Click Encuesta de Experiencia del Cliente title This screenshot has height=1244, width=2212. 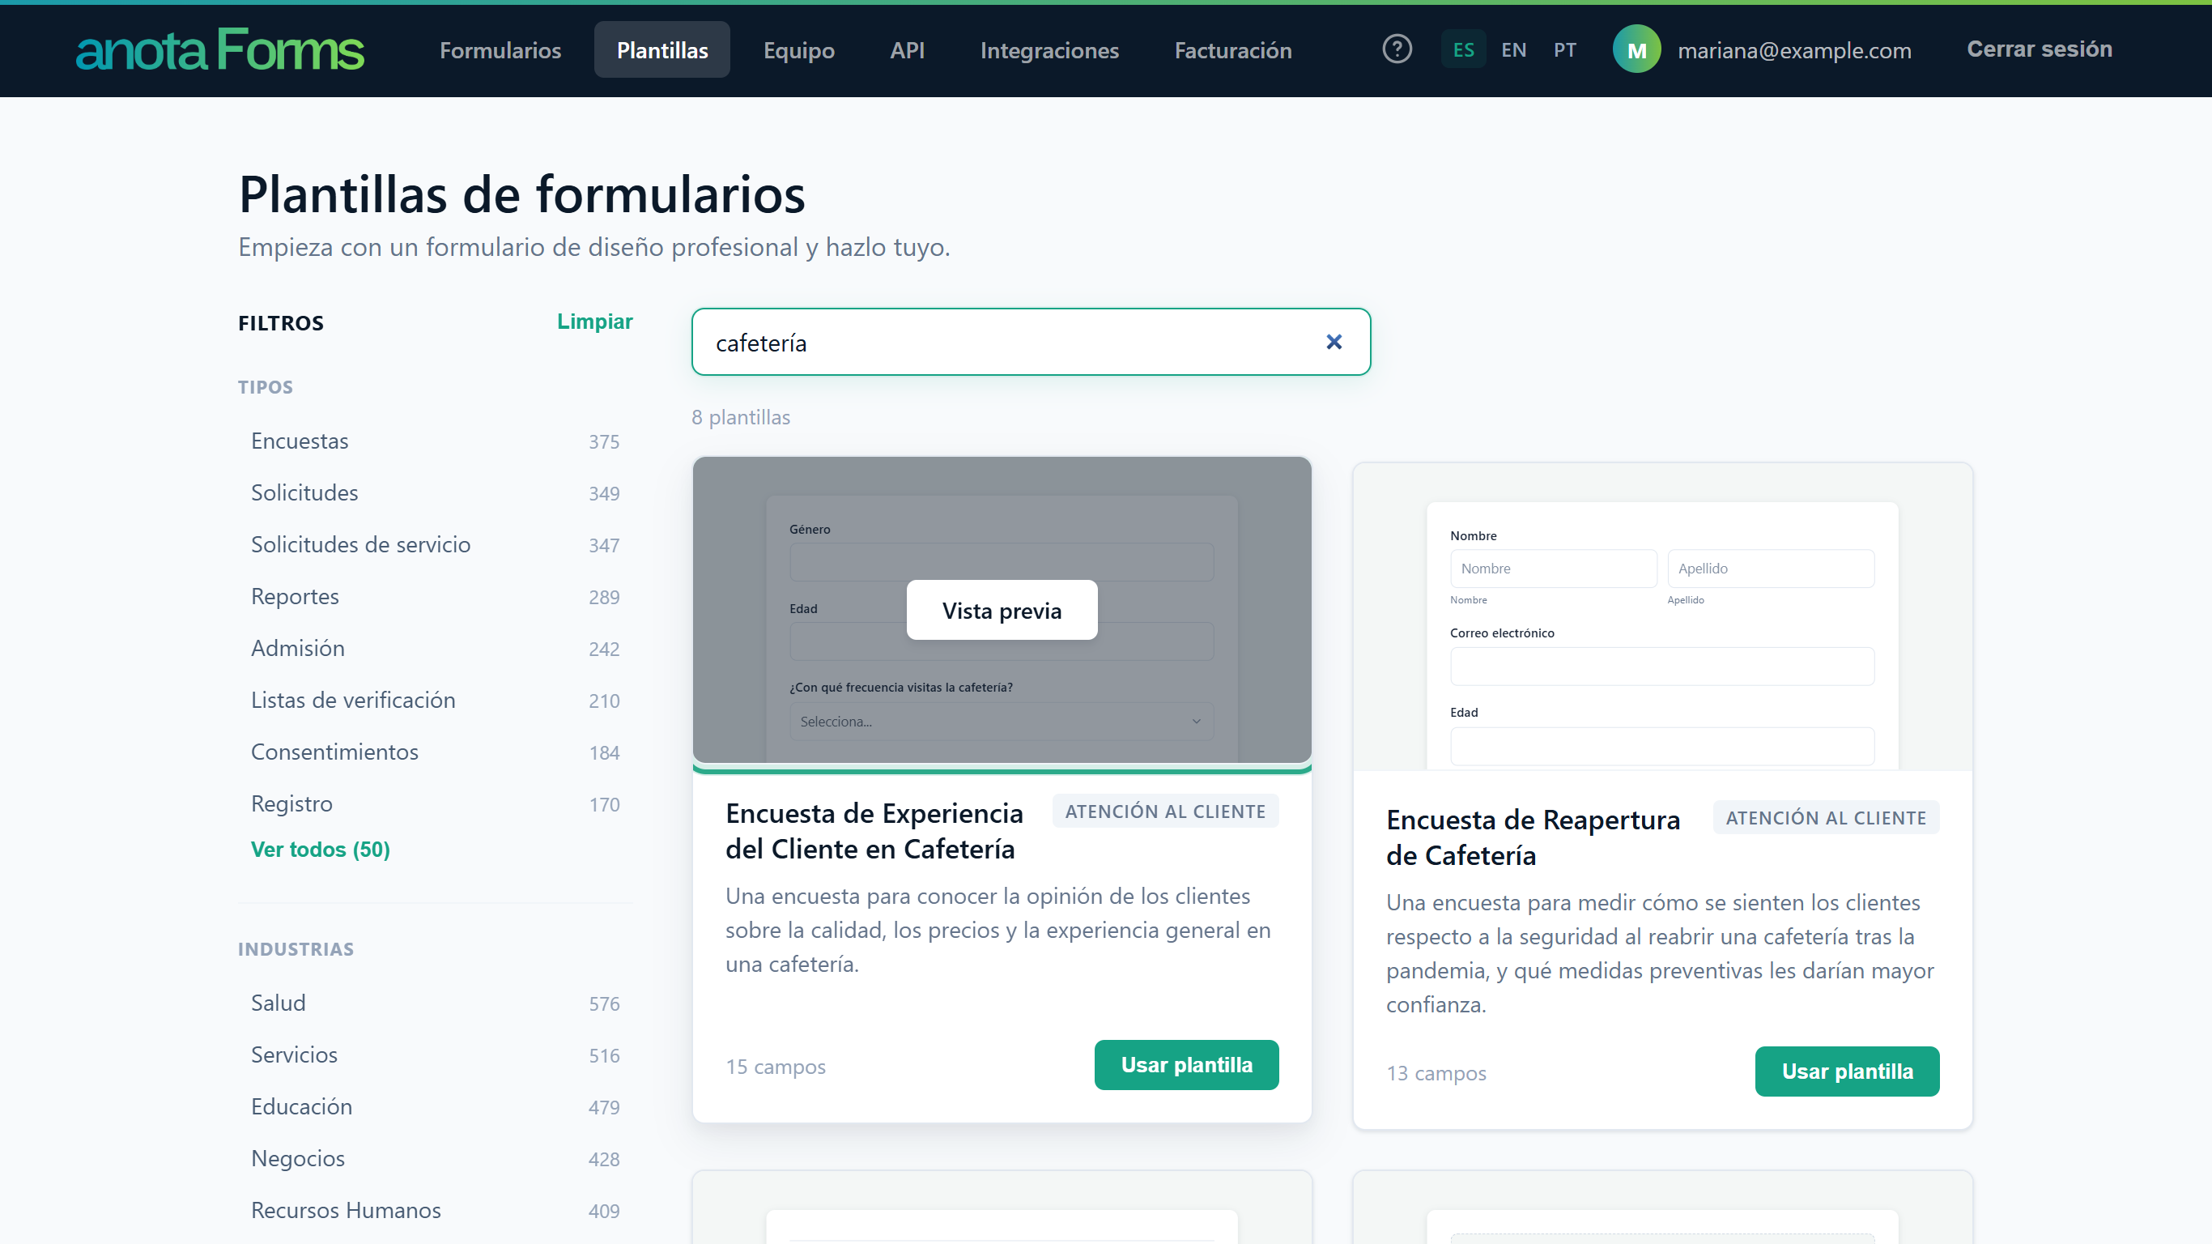(x=874, y=831)
